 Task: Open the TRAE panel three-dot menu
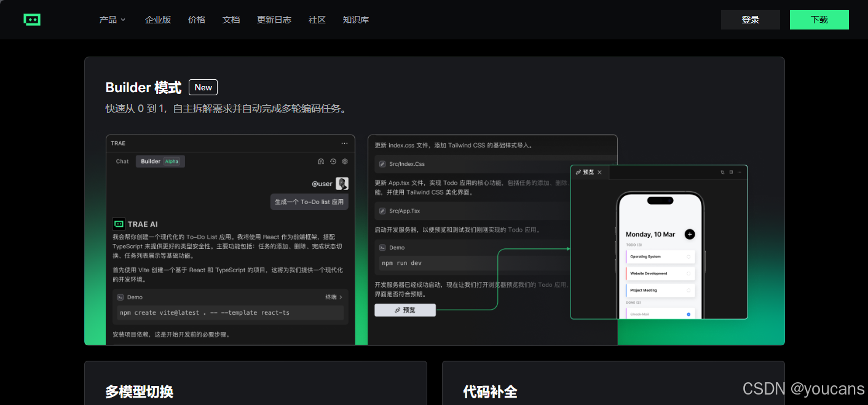point(344,143)
